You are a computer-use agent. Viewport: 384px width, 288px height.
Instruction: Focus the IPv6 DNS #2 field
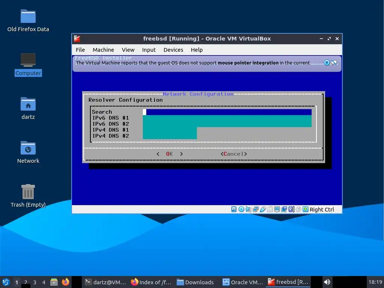227,124
